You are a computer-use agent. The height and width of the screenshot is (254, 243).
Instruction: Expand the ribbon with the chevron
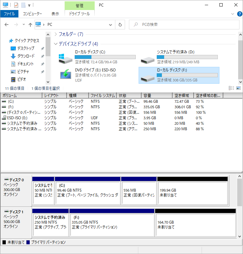(x=233, y=14)
